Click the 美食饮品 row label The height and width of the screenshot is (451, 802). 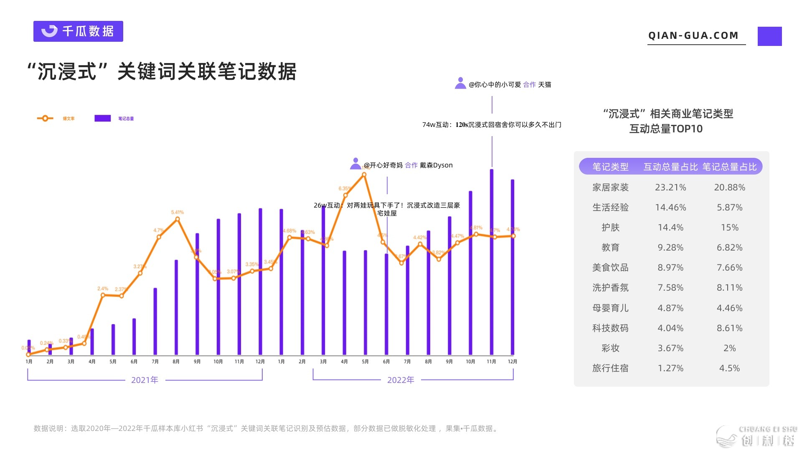[610, 268]
